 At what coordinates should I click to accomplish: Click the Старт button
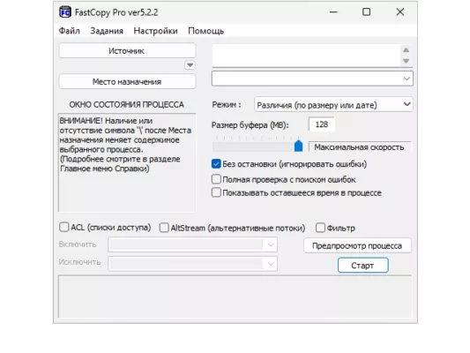362,265
